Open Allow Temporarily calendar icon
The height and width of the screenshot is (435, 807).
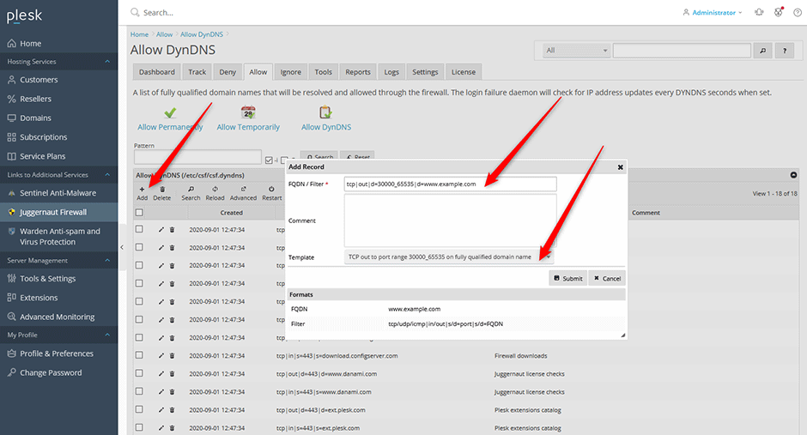point(248,112)
